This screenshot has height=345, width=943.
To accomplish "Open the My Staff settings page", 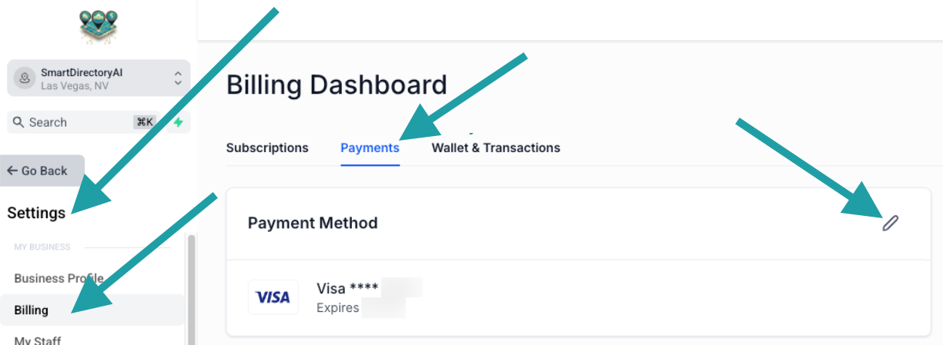I will (x=37, y=340).
